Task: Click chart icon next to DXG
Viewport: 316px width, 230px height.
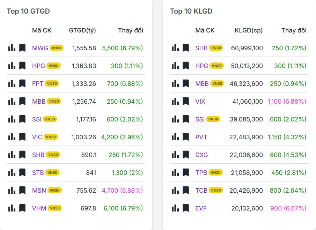Action: click(175, 155)
